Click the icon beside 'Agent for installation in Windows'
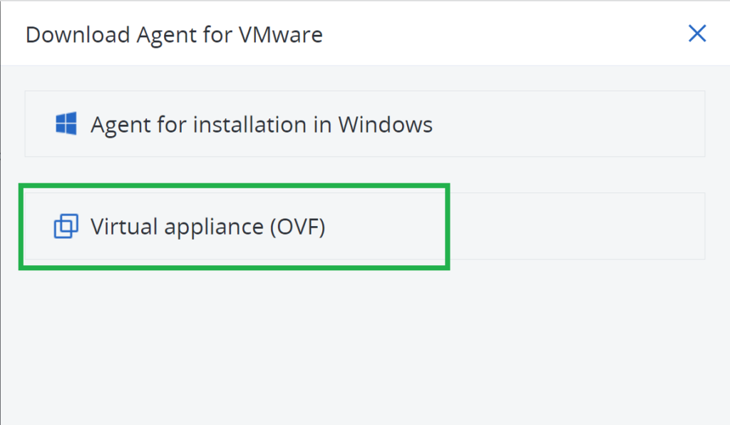This screenshot has width=730, height=425. pos(66,123)
